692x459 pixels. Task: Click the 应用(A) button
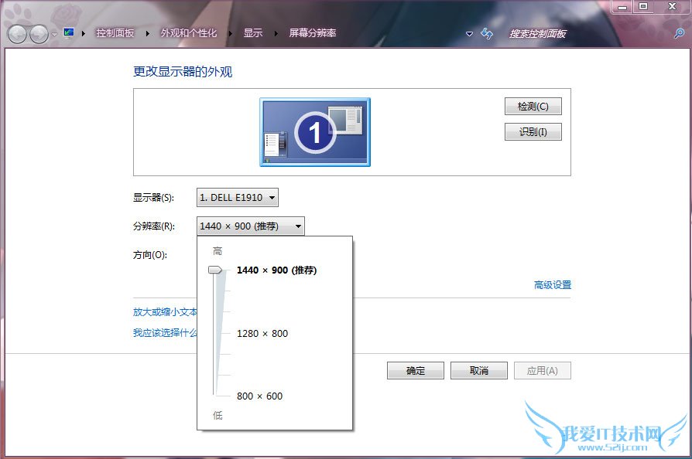click(x=543, y=370)
